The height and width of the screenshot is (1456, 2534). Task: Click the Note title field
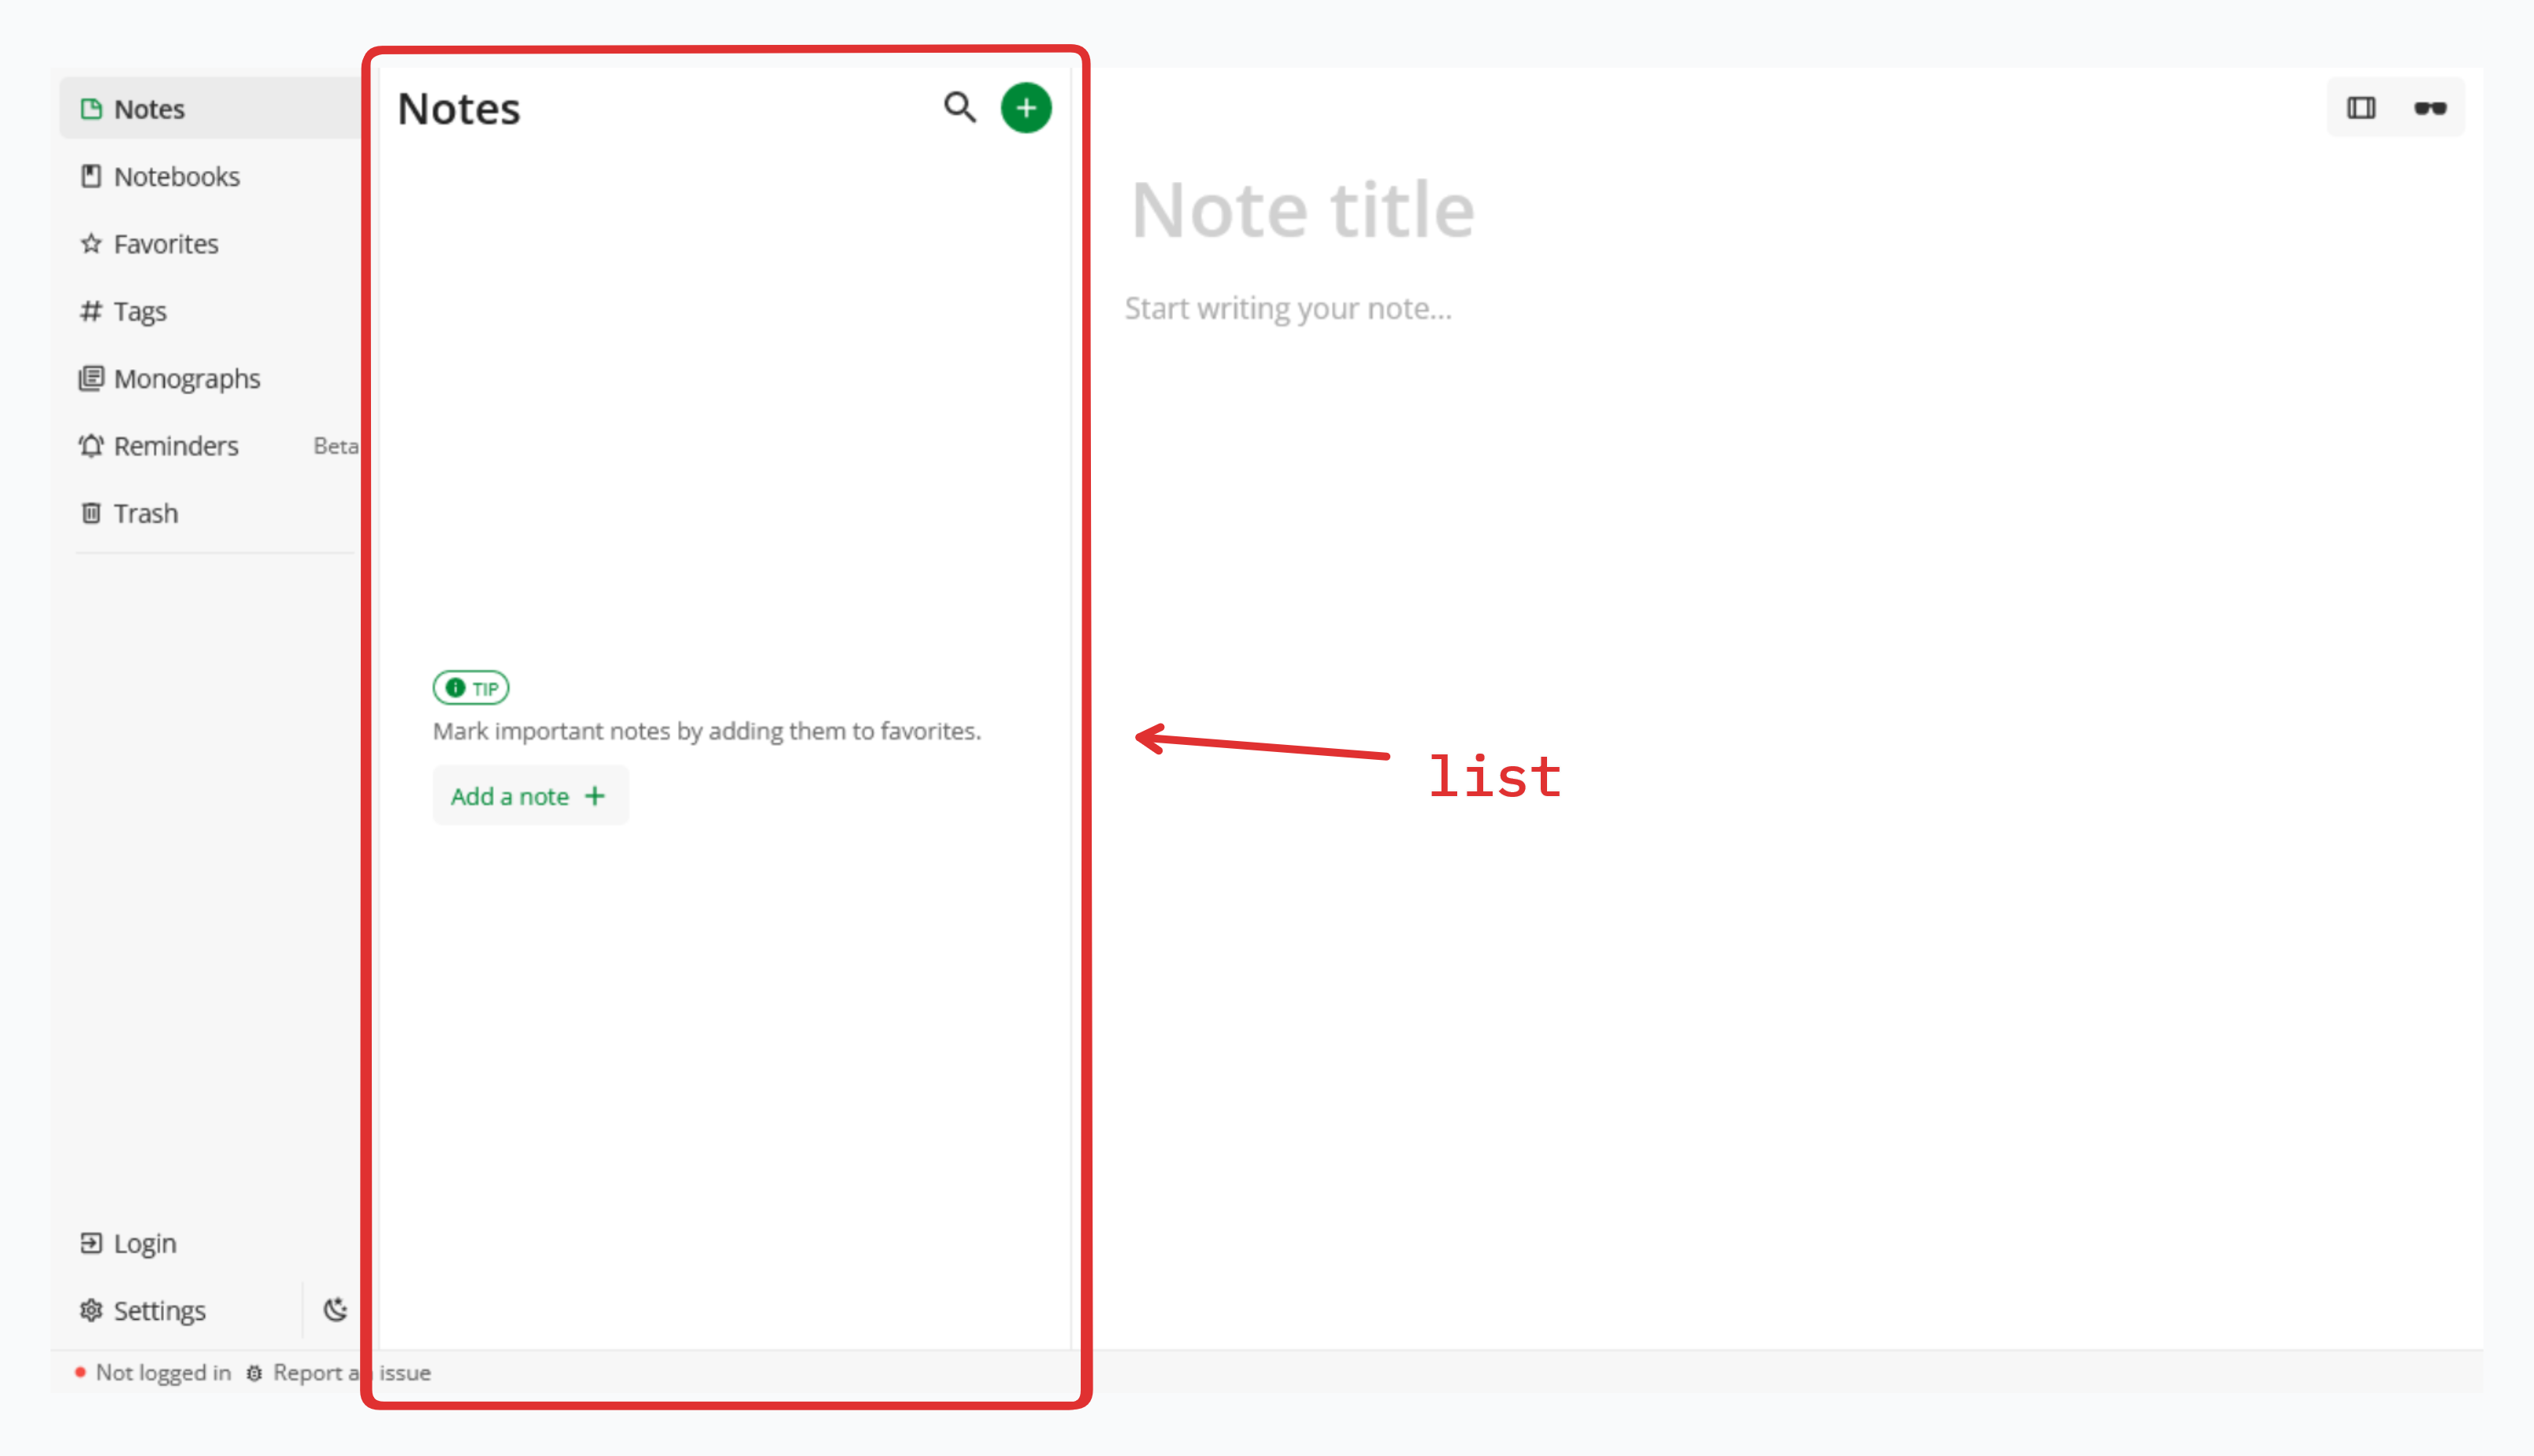[1302, 211]
